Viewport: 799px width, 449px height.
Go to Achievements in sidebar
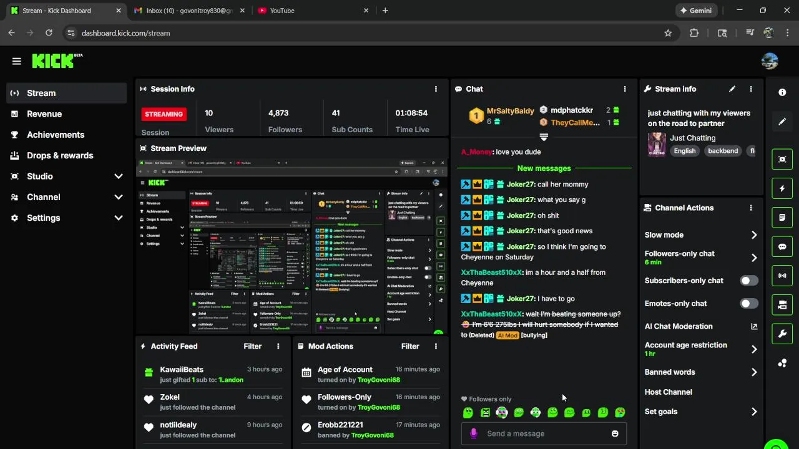[x=66, y=135]
